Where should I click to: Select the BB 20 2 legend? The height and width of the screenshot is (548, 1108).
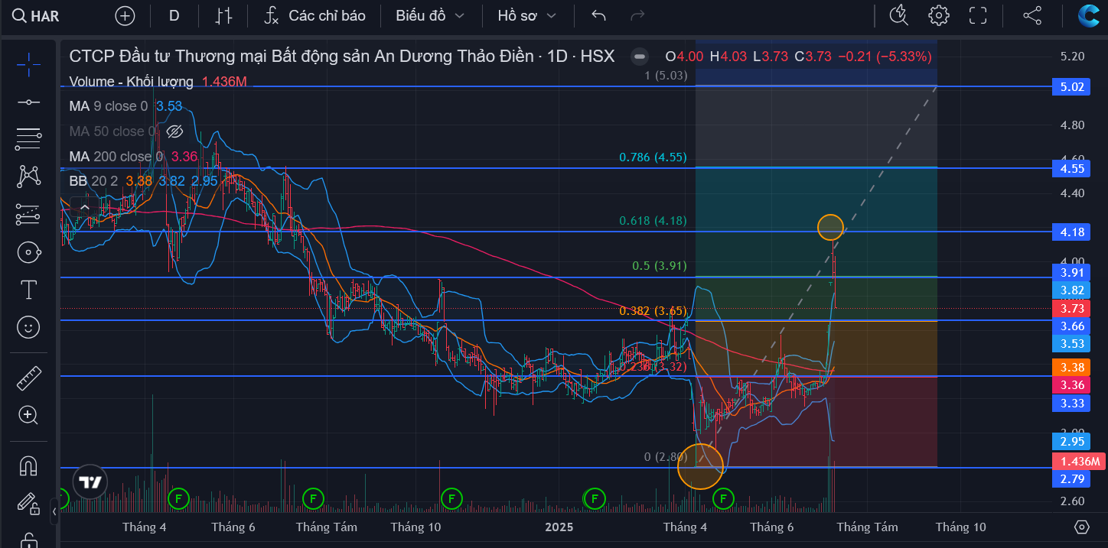coord(95,181)
